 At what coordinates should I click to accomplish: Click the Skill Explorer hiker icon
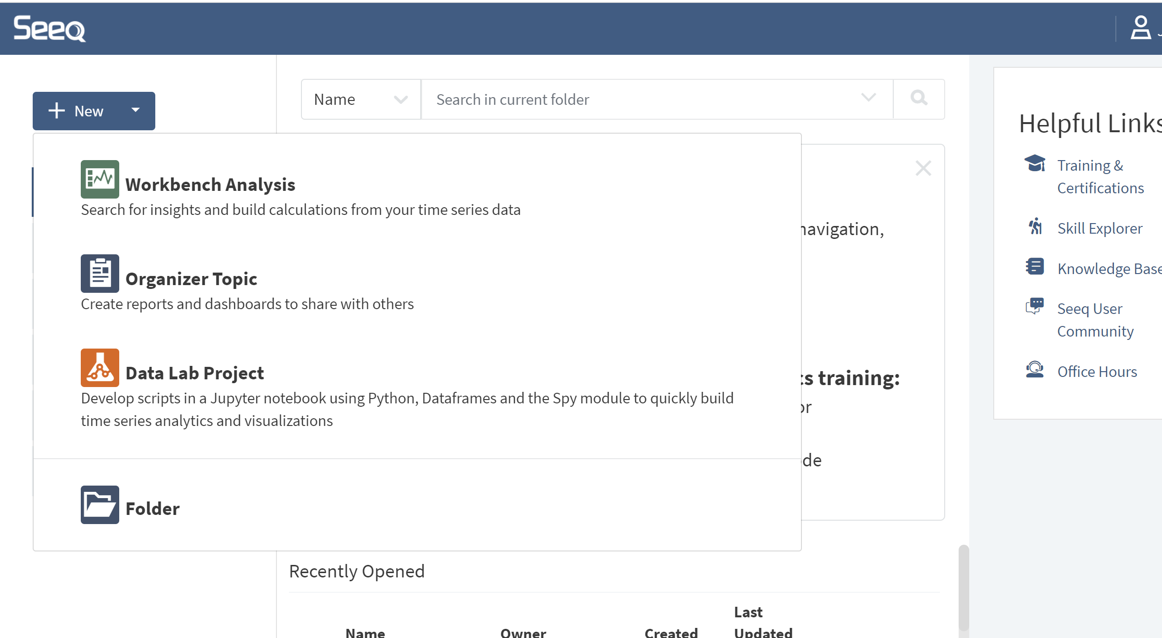[x=1035, y=226]
